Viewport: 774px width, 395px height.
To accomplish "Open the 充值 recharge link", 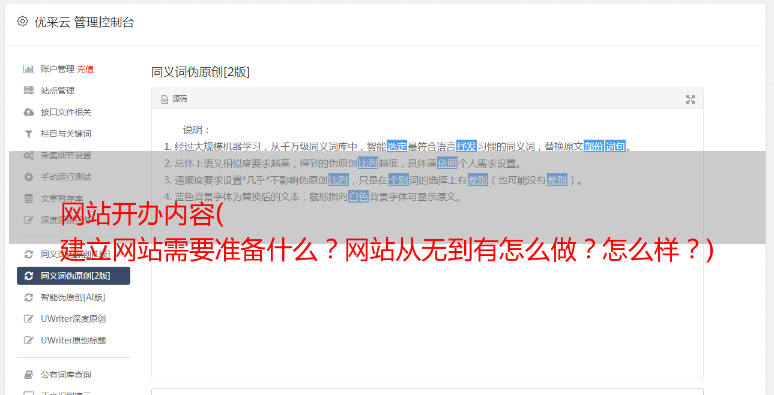I will tap(85, 69).
